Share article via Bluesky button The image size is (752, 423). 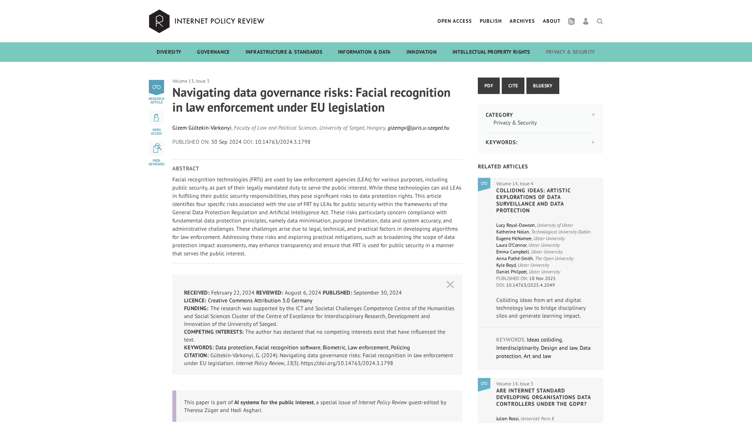tap(542, 86)
